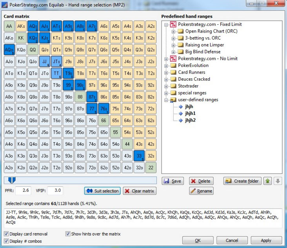Select the jhjh2 user-defined range

click(x=190, y=120)
